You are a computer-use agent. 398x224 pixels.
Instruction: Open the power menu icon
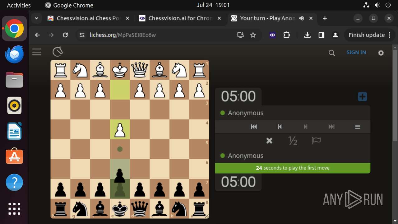388,5
